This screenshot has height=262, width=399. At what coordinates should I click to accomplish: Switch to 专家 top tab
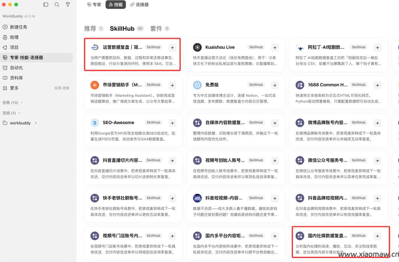point(94,5)
